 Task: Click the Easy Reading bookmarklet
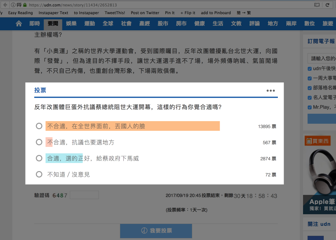click(x=20, y=13)
